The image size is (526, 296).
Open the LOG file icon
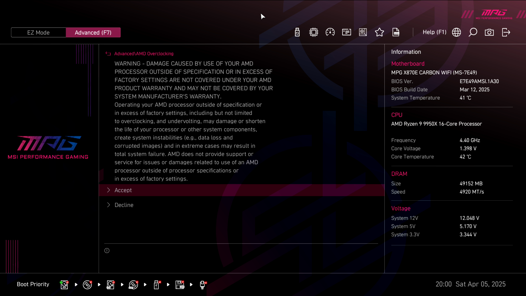[396, 32]
